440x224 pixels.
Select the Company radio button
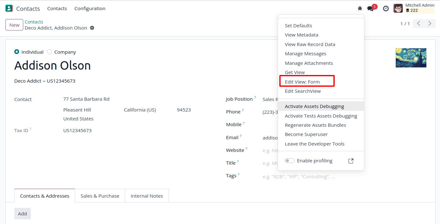pos(50,52)
